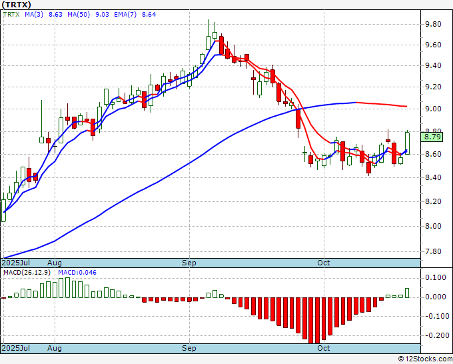Open the 12Stocks.com copyright link
This screenshot has width=453, height=364.
pyautogui.click(x=425, y=359)
